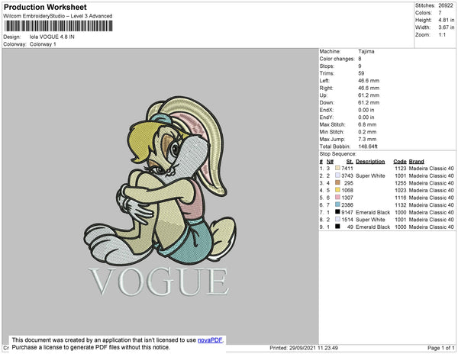Click the Stops value 9
458x354 pixels.
click(360, 66)
